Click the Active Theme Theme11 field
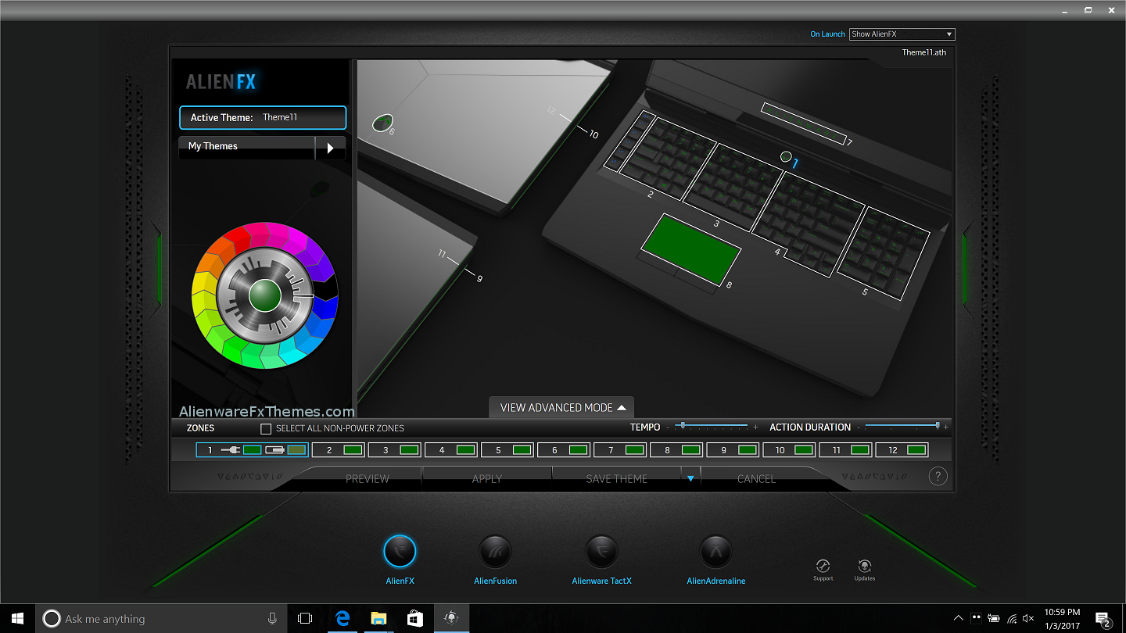The width and height of the screenshot is (1126, 633). (263, 117)
